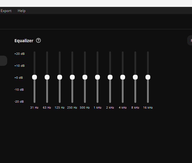Viewport: 192px width, 163px height.
Task: Click the 250 Hz slider handle
Action: (72, 77)
